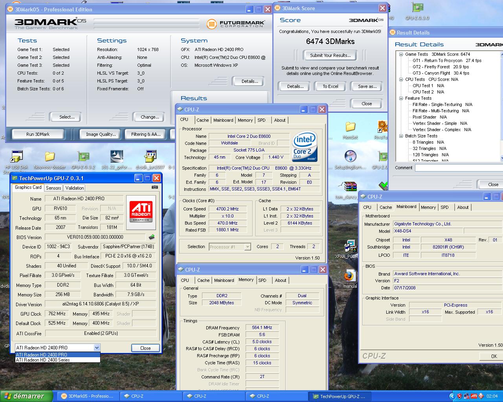This screenshot has width=503, height=402.
Task: Open the Memory tab in CPU-Z mainboard window
Action: [x=428, y=207]
